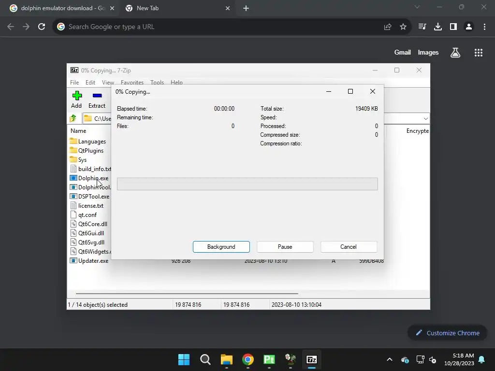495x371 pixels.
Task: Expand the 7-Zip address path dropdown
Action: 425,119
